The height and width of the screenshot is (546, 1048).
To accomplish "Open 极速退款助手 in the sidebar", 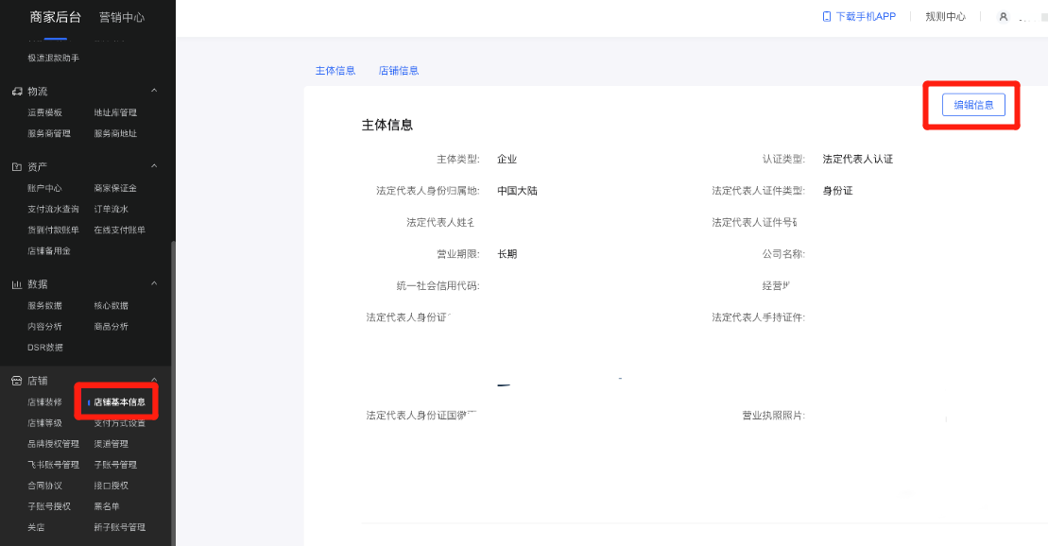I will tap(52, 58).
